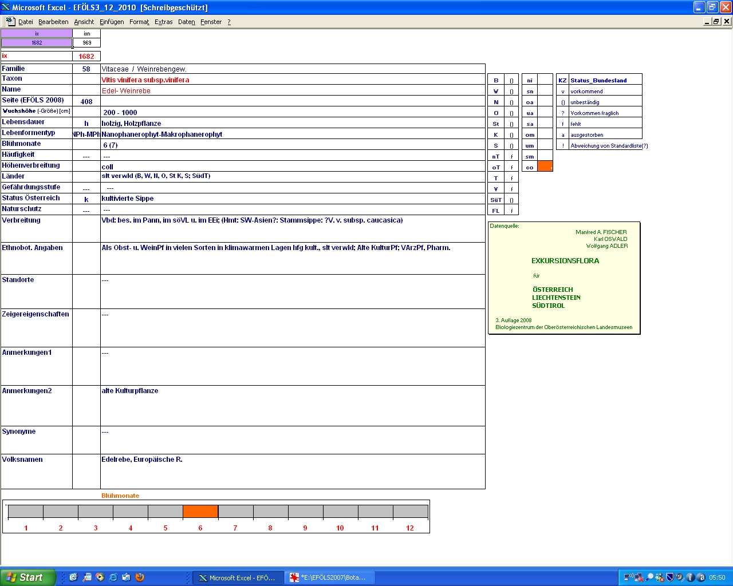733x586 pixels.
Task: Click the orange month 6 bar segment
Action: tap(200, 512)
